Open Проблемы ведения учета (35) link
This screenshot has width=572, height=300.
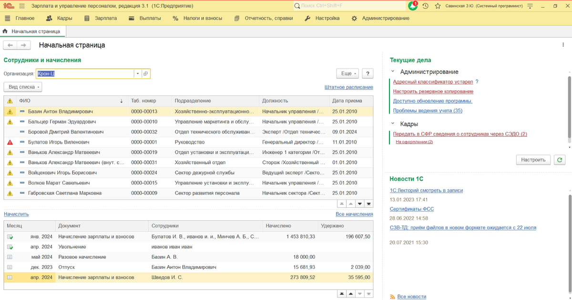click(428, 111)
